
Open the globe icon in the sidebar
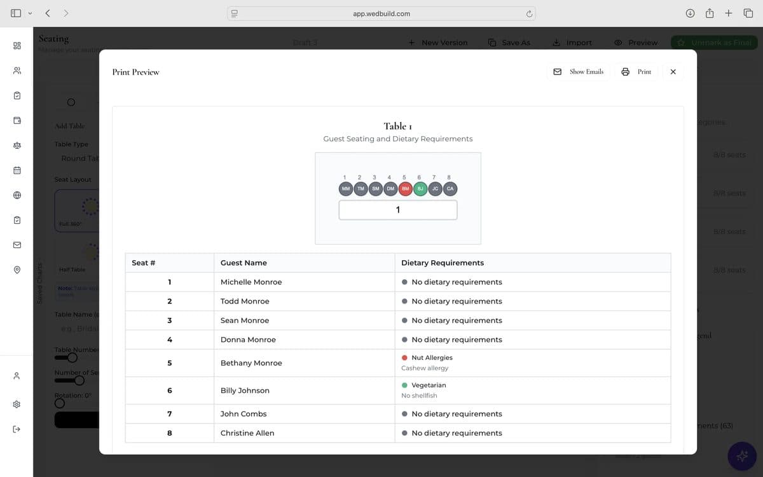pyautogui.click(x=17, y=195)
